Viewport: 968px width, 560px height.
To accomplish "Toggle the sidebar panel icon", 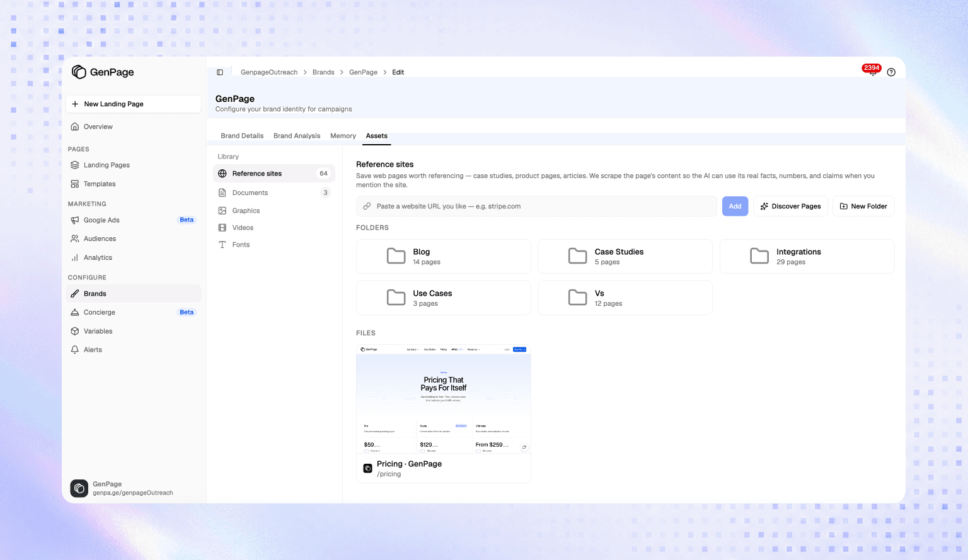I will 220,72.
